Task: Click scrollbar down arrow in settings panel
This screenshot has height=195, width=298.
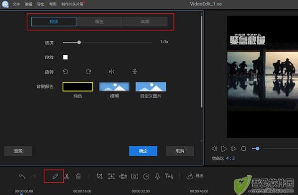Action: (202, 141)
